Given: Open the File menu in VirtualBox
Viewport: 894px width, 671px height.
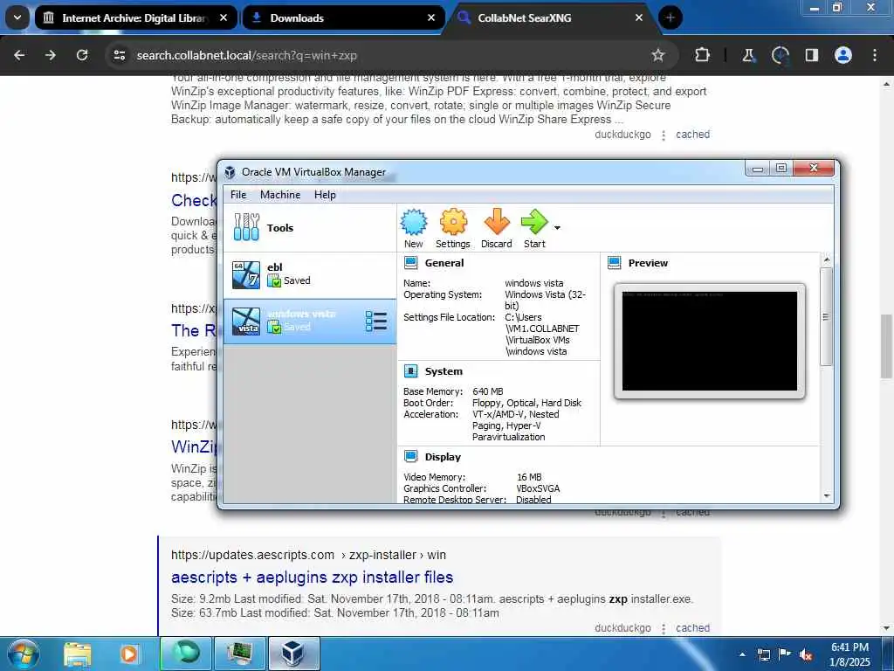Looking at the screenshot, I should (x=238, y=195).
